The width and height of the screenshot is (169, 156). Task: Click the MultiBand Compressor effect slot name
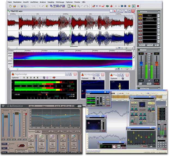150,19
